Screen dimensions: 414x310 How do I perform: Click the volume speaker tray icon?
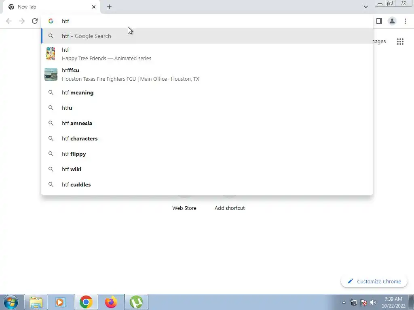[x=373, y=302]
